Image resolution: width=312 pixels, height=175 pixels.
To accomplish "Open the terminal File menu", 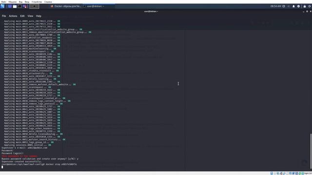I will [4, 16].
